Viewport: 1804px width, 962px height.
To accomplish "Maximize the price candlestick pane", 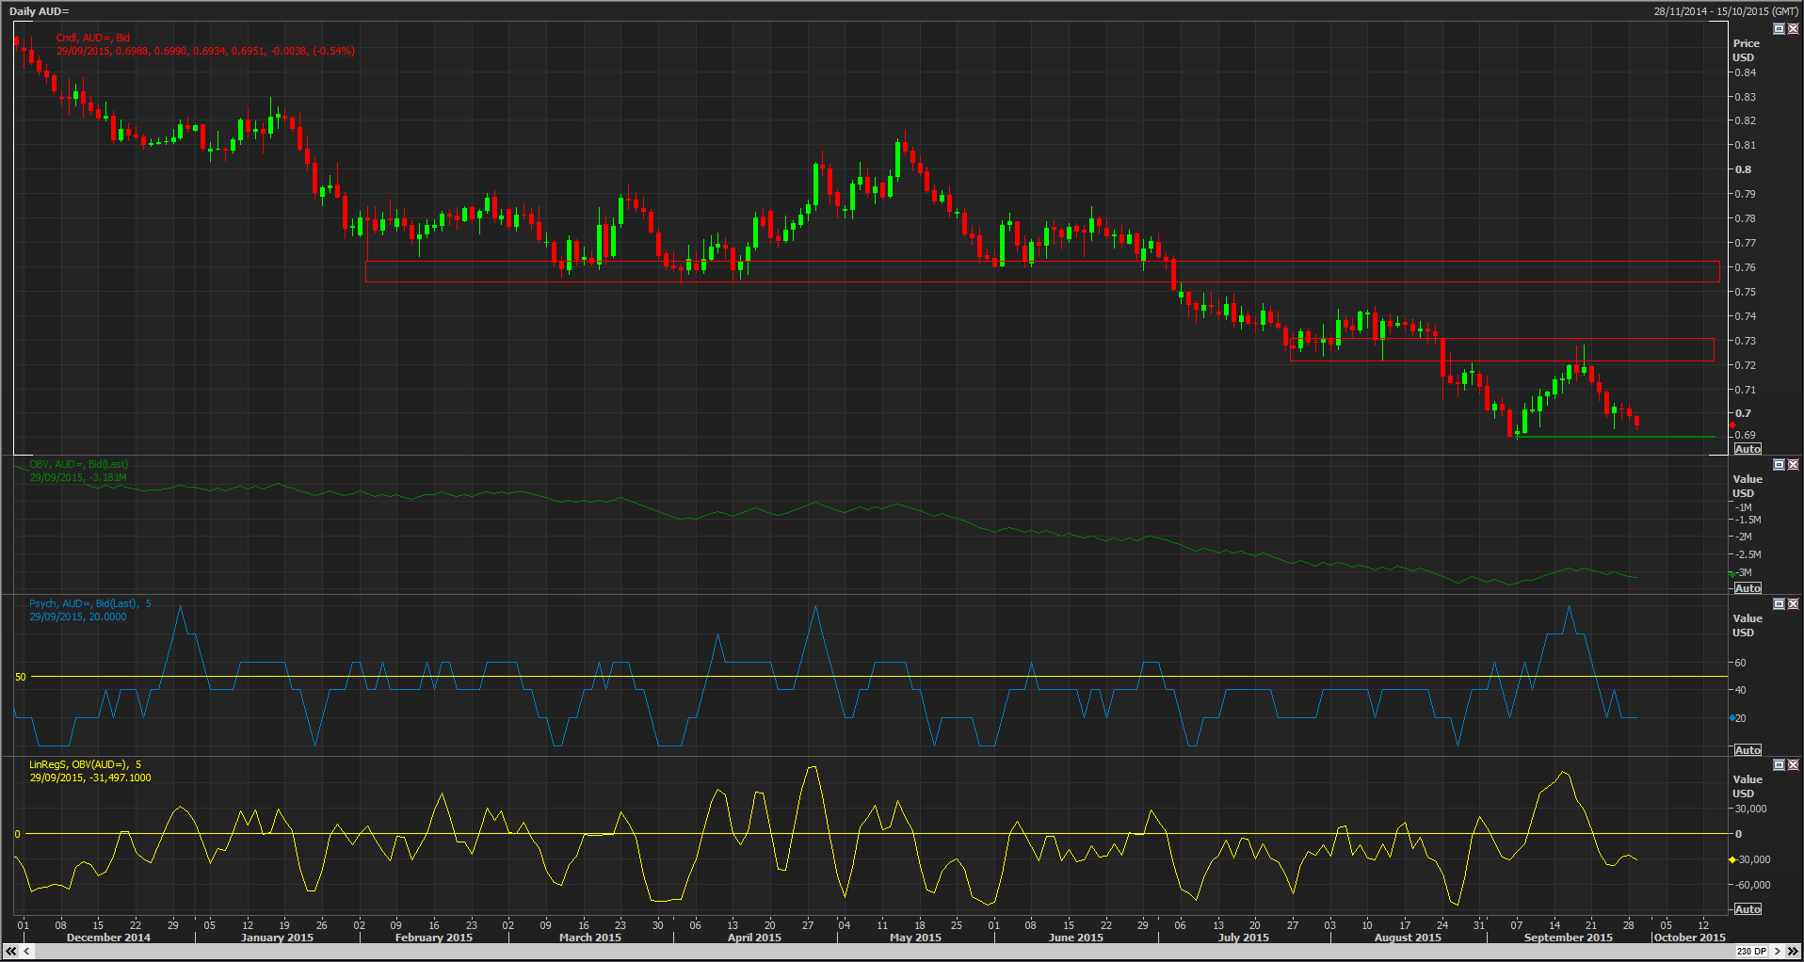I will coord(1779,29).
